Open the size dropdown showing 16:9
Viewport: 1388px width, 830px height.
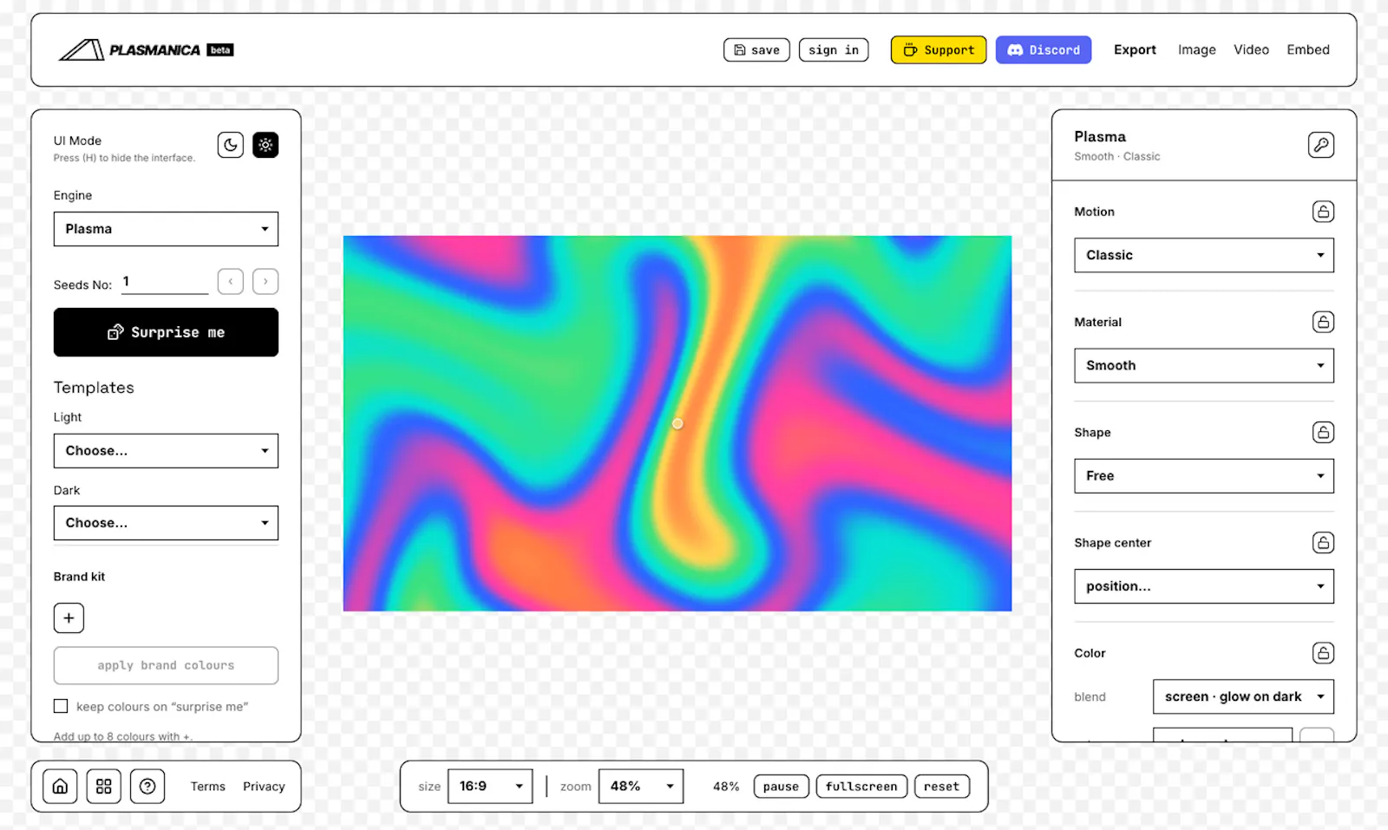click(x=490, y=787)
